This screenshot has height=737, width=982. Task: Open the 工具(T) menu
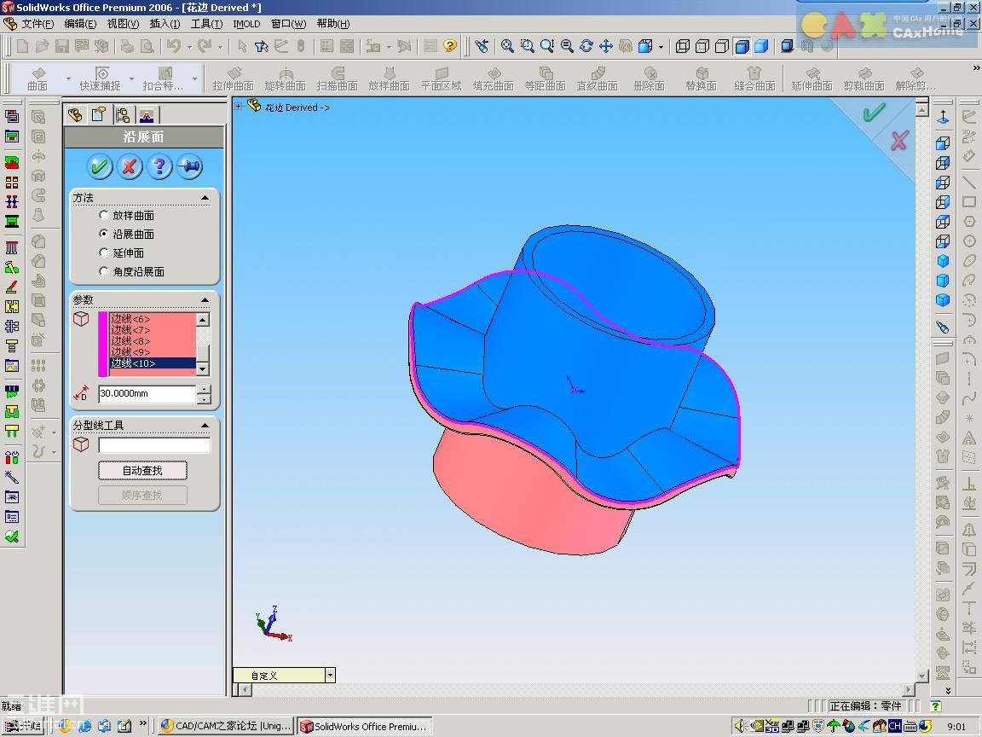coord(206,24)
